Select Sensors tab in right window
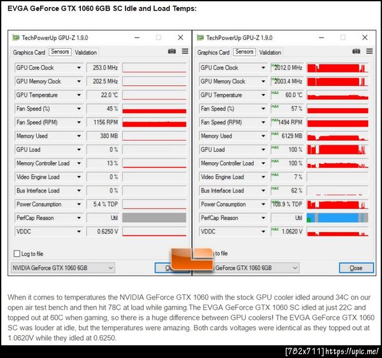Screen dimensions: 382x358 [244, 52]
